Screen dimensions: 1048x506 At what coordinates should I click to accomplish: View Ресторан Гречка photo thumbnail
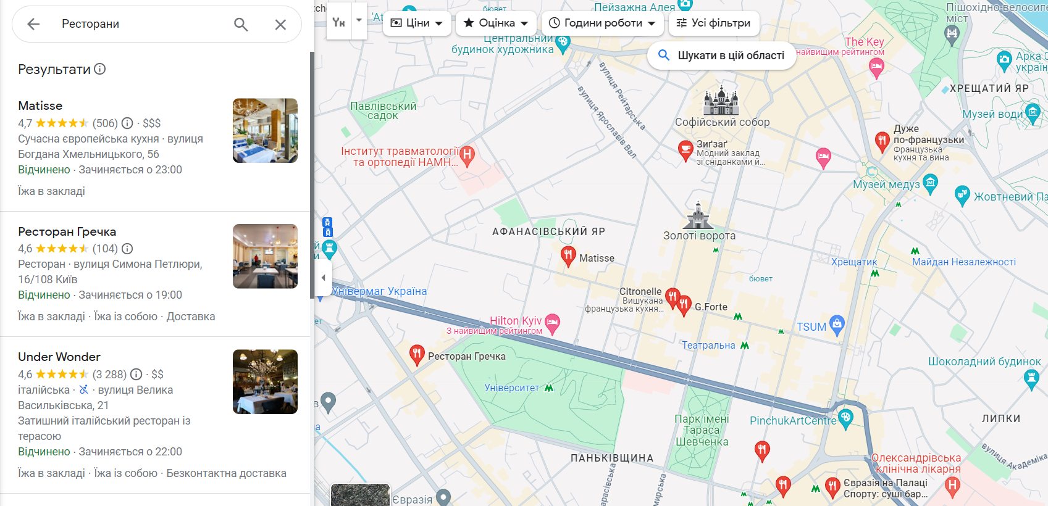point(265,256)
